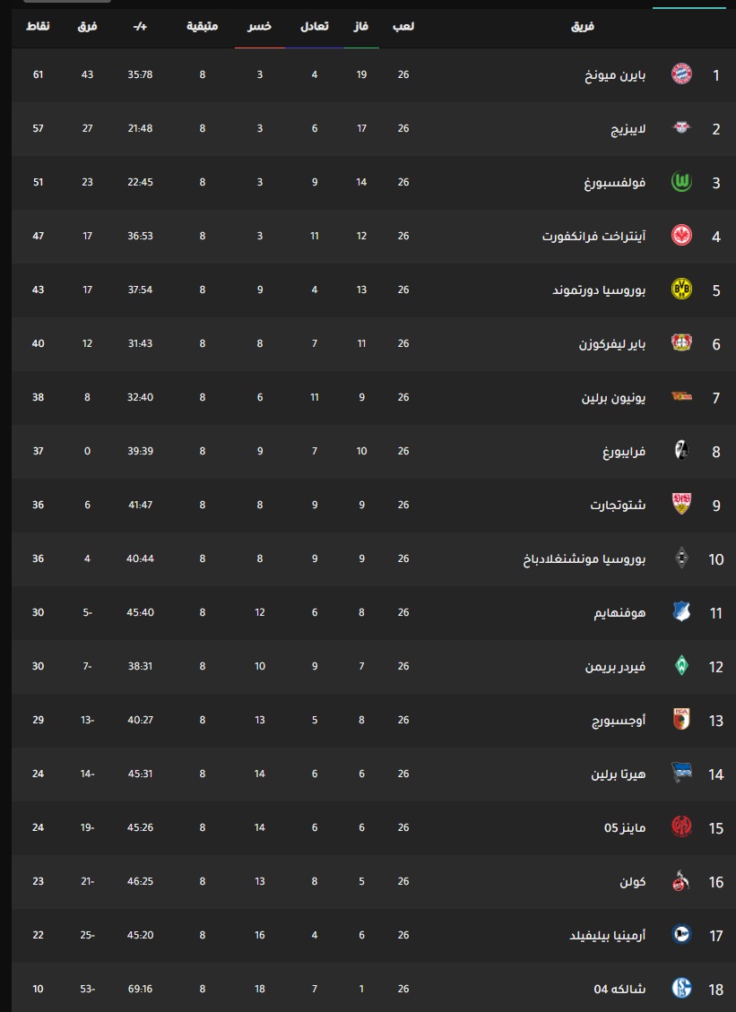Screen dimensions: 736x1012
Task: Click the Hoffenheim club logo
Action: click(681, 612)
